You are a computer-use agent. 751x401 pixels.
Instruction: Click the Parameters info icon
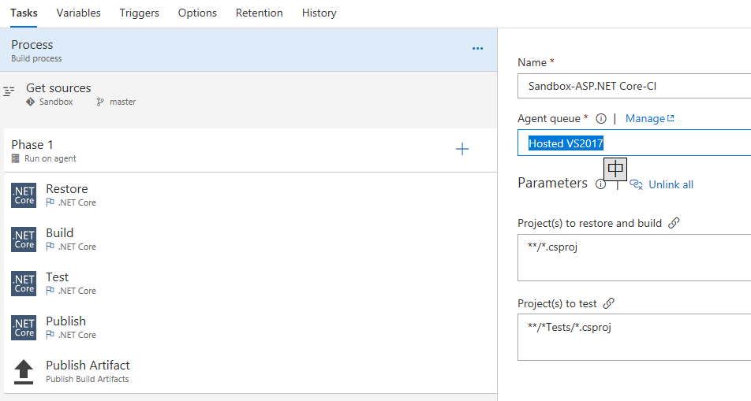[601, 184]
